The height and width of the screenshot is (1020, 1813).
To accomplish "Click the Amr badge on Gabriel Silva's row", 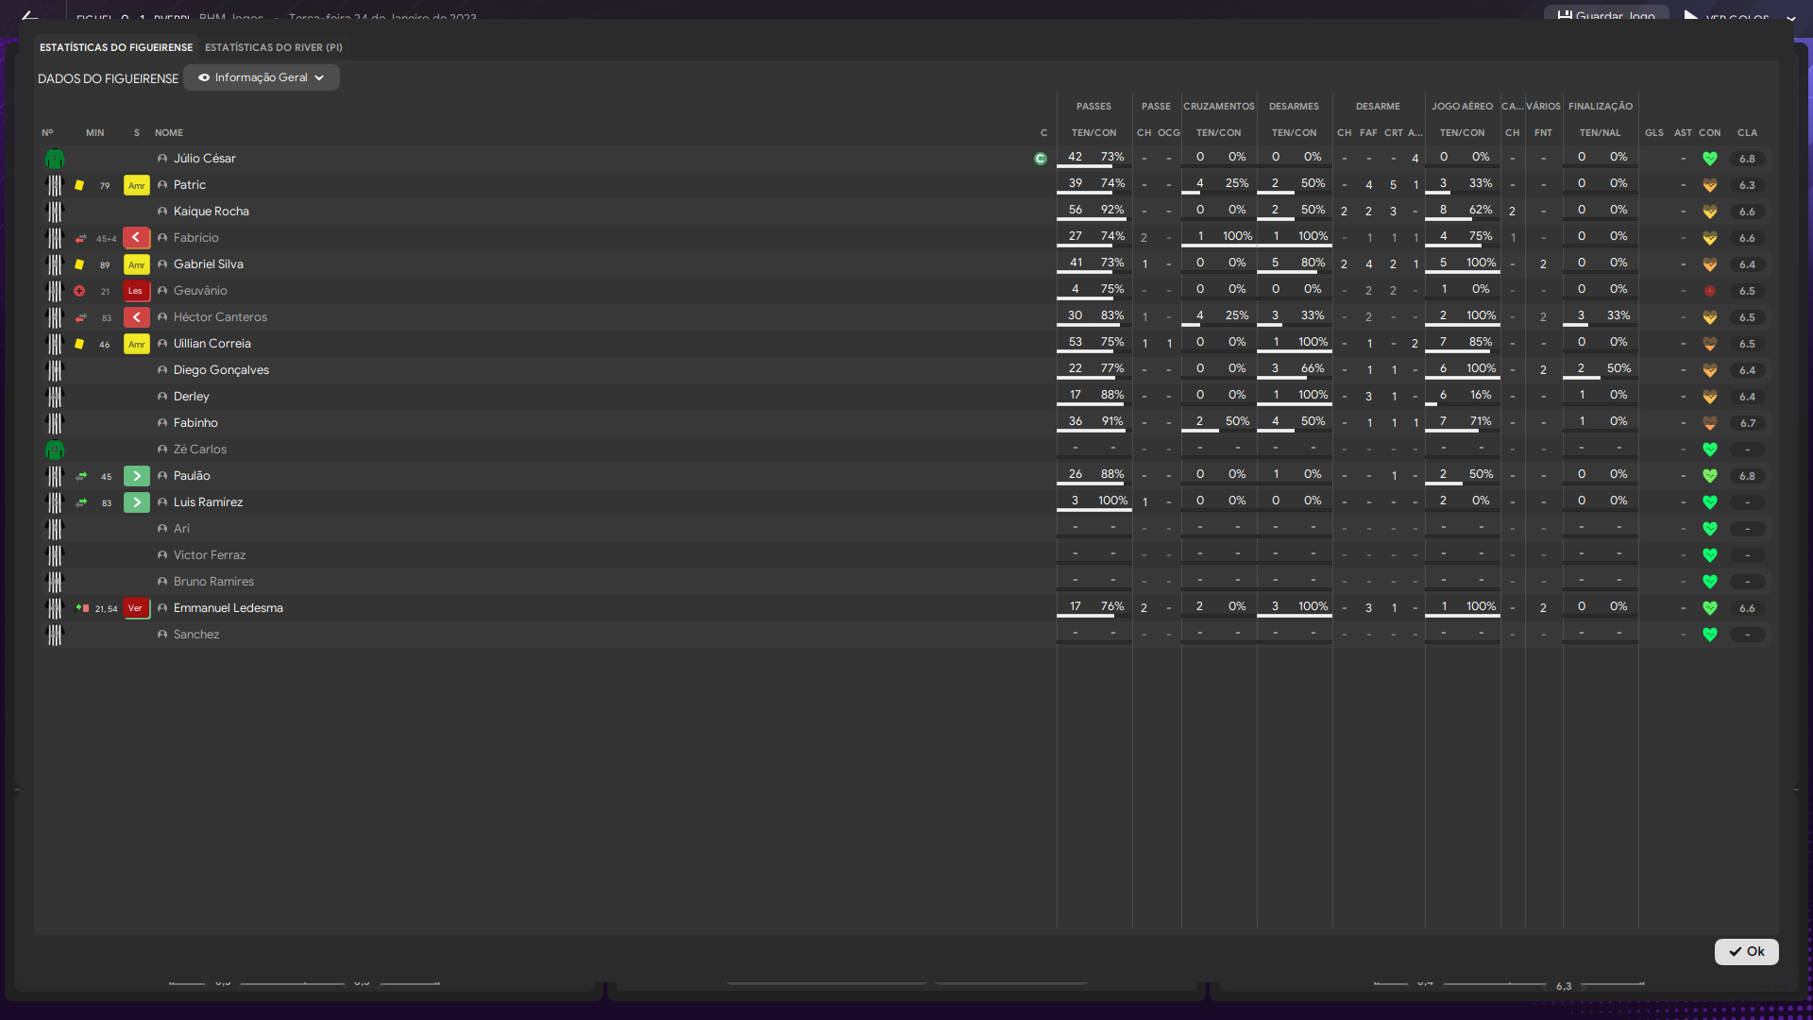I will [136, 264].
